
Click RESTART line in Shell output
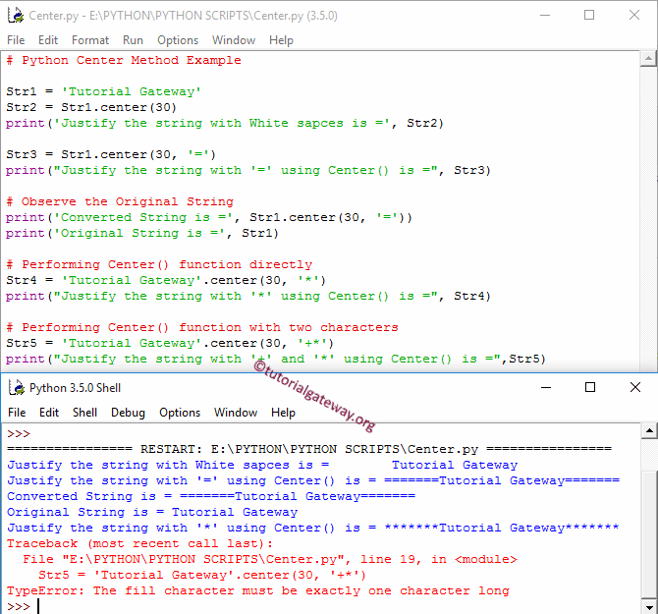click(309, 450)
